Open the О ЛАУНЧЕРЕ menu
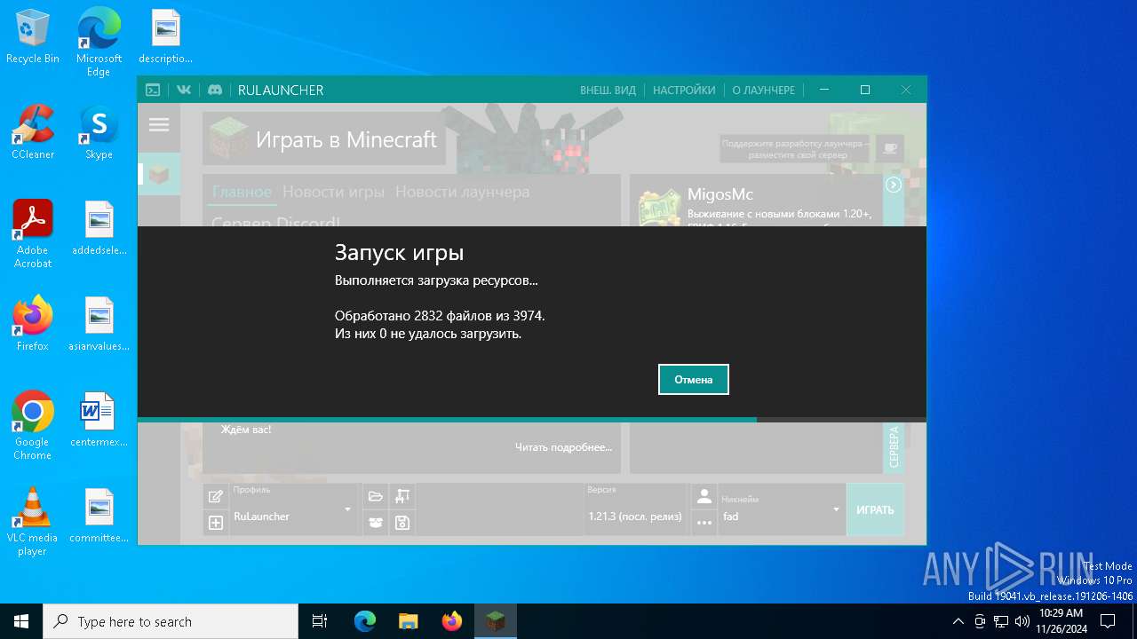 (764, 90)
